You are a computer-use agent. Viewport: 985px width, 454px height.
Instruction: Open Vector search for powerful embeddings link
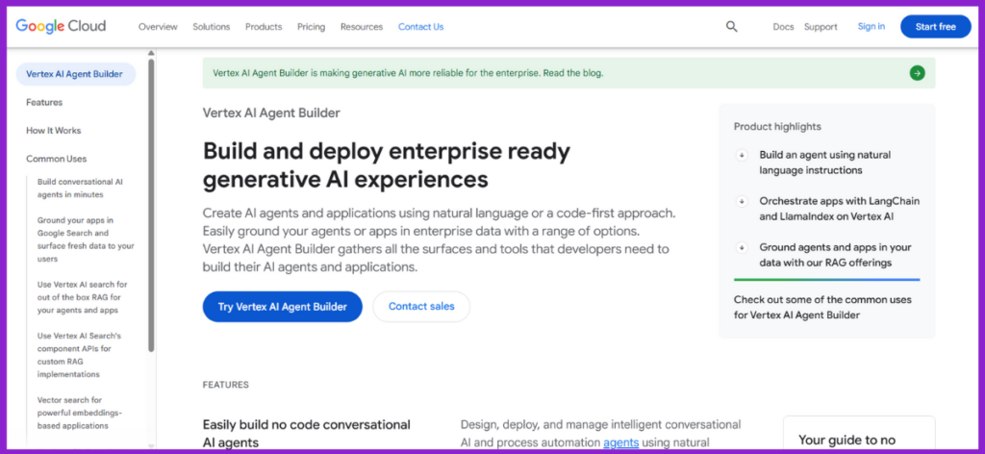pos(80,413)
